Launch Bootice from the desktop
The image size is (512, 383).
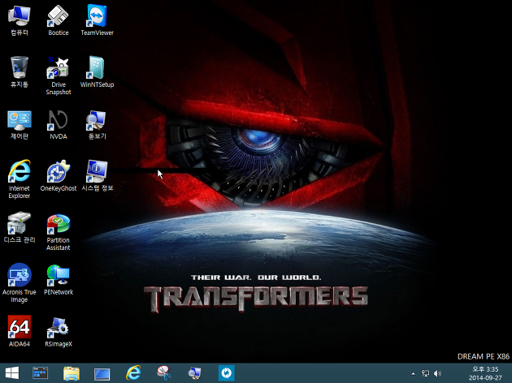(59, 20)
